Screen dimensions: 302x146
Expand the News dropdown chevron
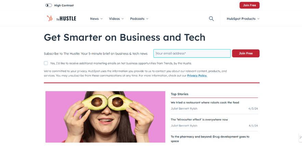[x=102, y=19]
